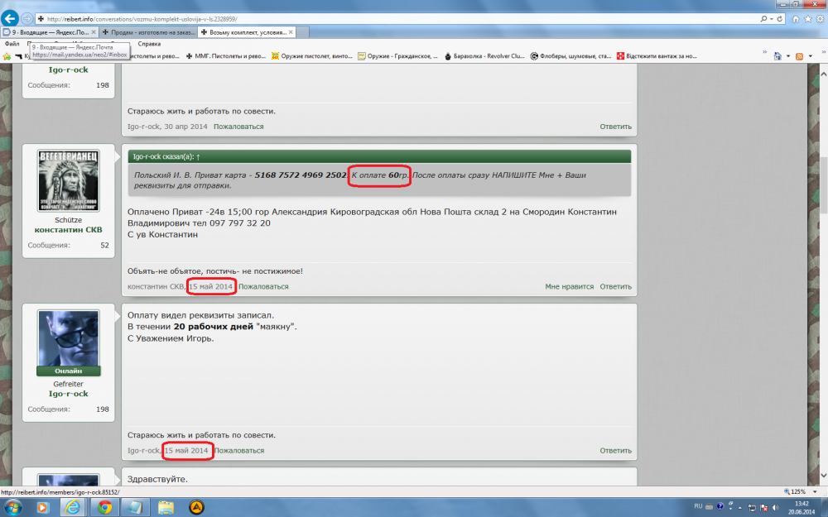Open the Файл menu
The image size is (828, 517).
pyautogui.click(x=12, y=44)
